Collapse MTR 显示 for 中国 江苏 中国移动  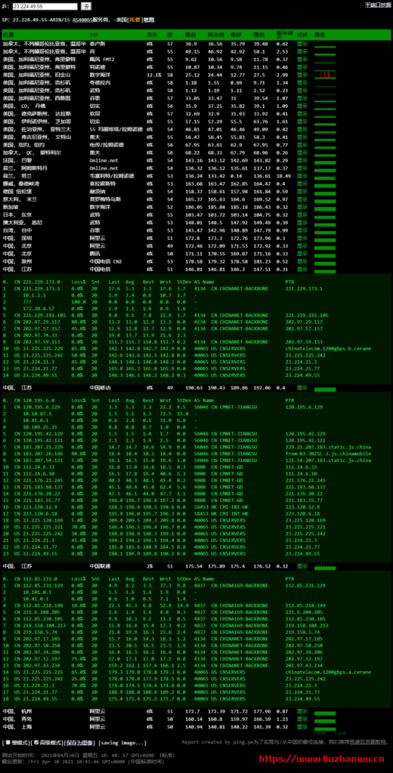(302, 387)
